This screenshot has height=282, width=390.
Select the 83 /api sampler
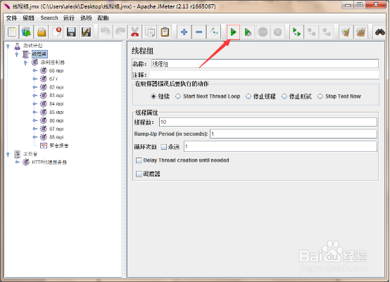(x=56, y=96)
